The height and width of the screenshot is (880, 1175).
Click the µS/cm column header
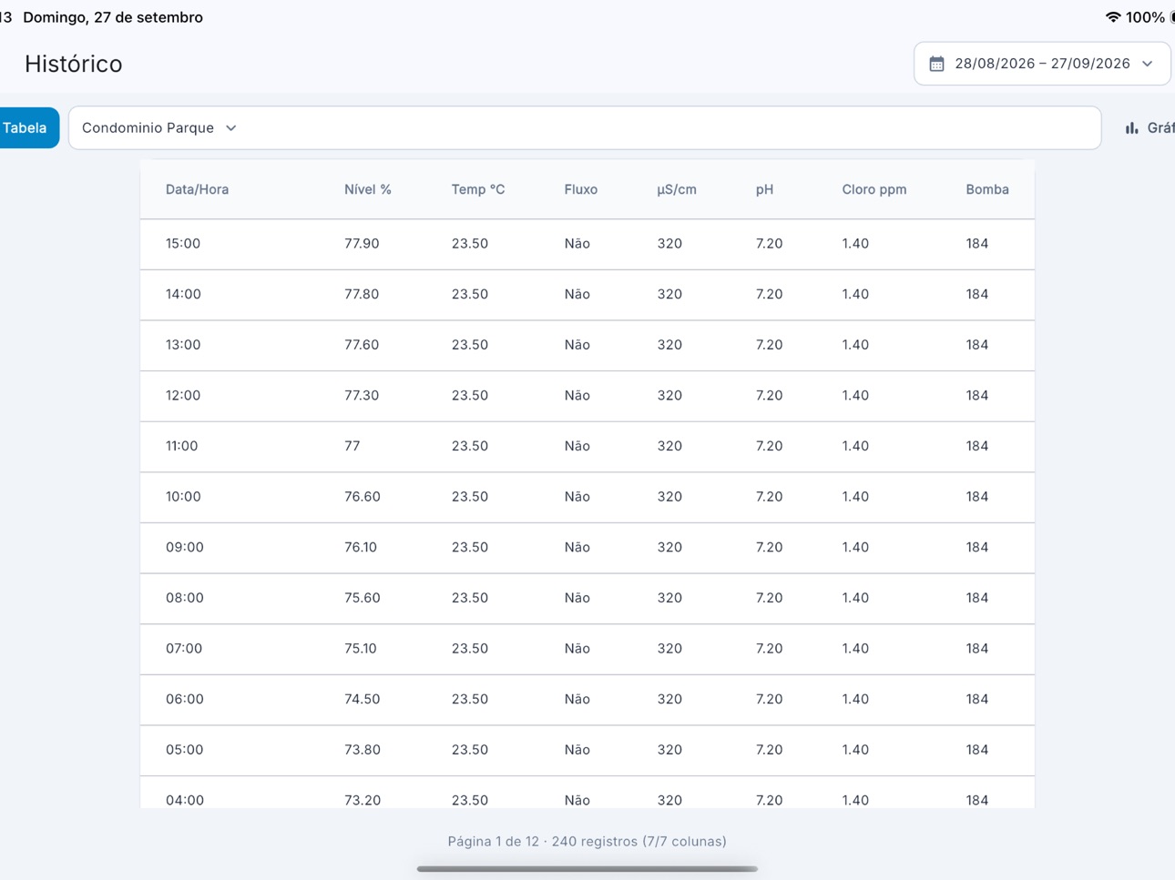[x=677, y=189]
